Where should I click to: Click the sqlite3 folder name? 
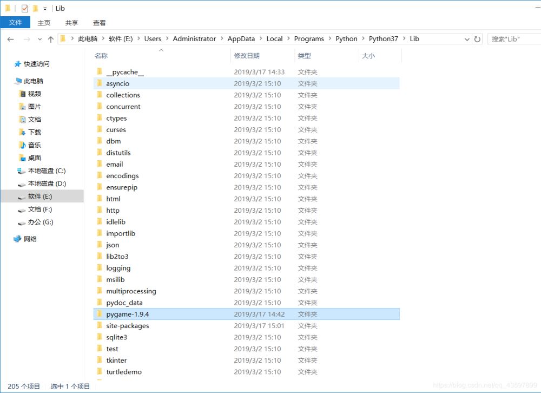pos(117,337)
